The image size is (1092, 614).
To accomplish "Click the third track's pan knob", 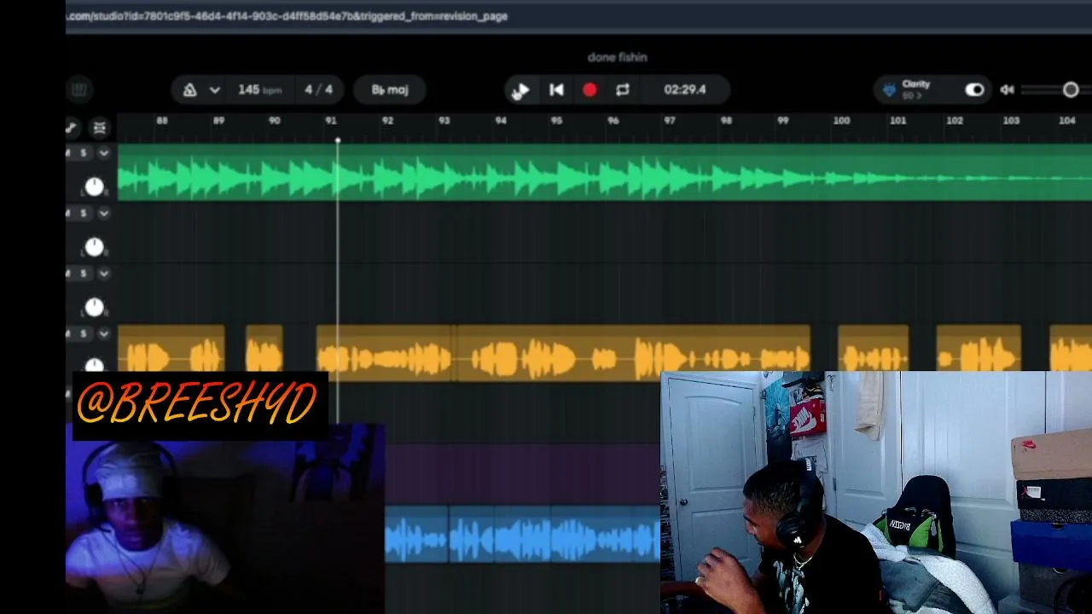I will pyautogui.click(x=94, y=307).
